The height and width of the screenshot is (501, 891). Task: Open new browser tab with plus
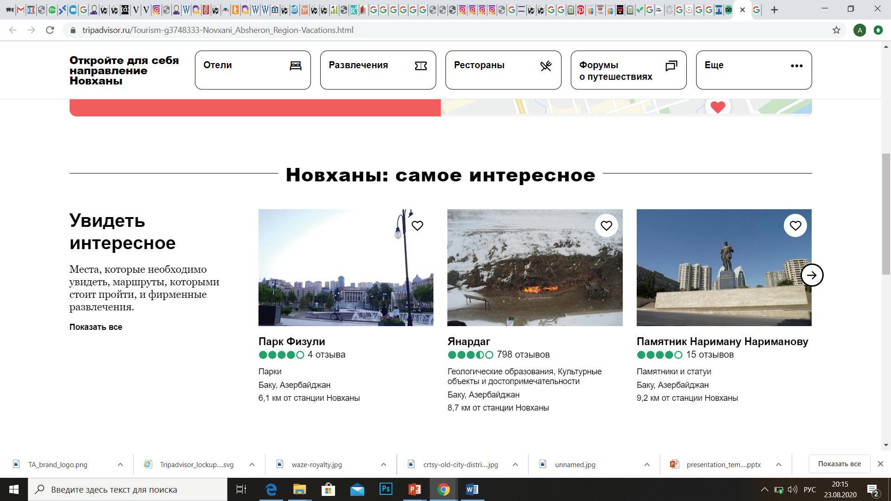[x=774, y=10]
